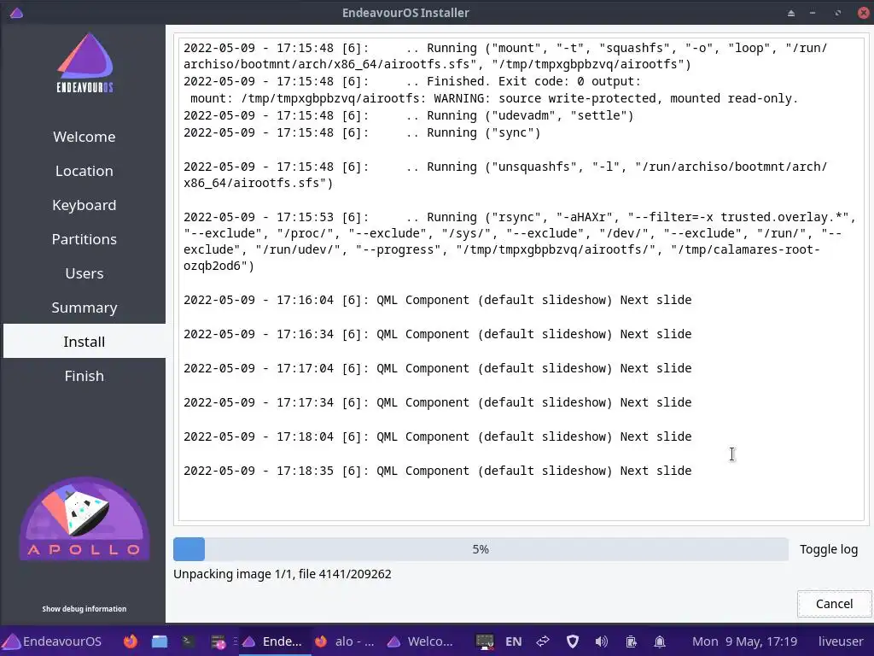Switch to the 'alo - ...' Firefox taskbar window
This screenshot has height=656, width=874.
(x=345, y=641)
